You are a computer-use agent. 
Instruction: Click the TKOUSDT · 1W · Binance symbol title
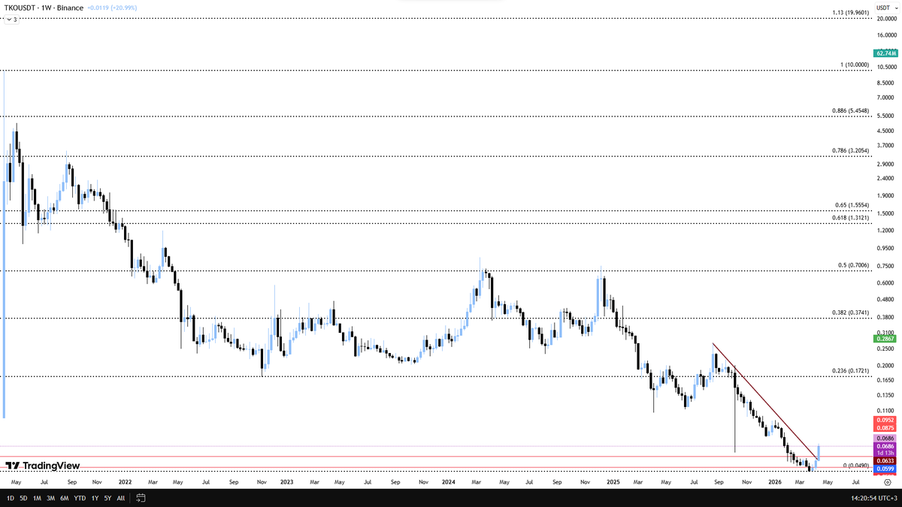click(44, 8)
